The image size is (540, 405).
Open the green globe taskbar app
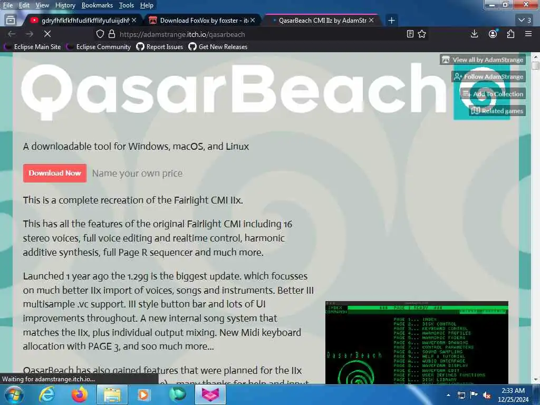point(177,394)
